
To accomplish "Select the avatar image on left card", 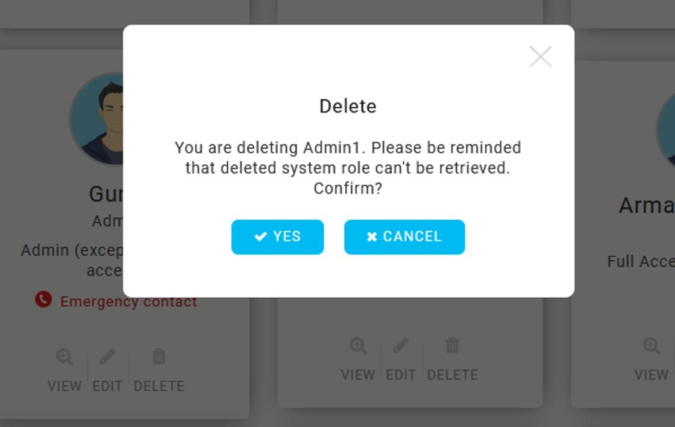I will tap(96, 118).
